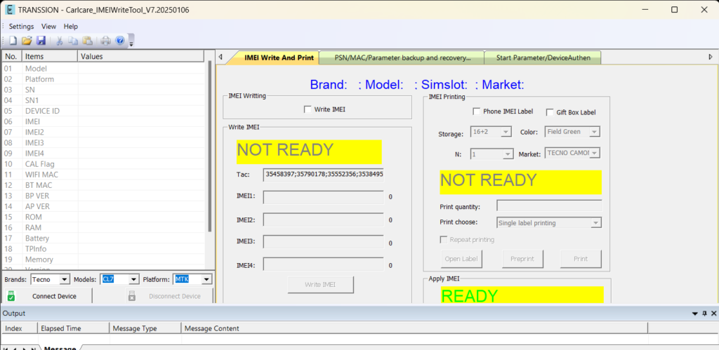Click the Message Type column header
Screen dimensions: 719x350
(x=145, y=328)
